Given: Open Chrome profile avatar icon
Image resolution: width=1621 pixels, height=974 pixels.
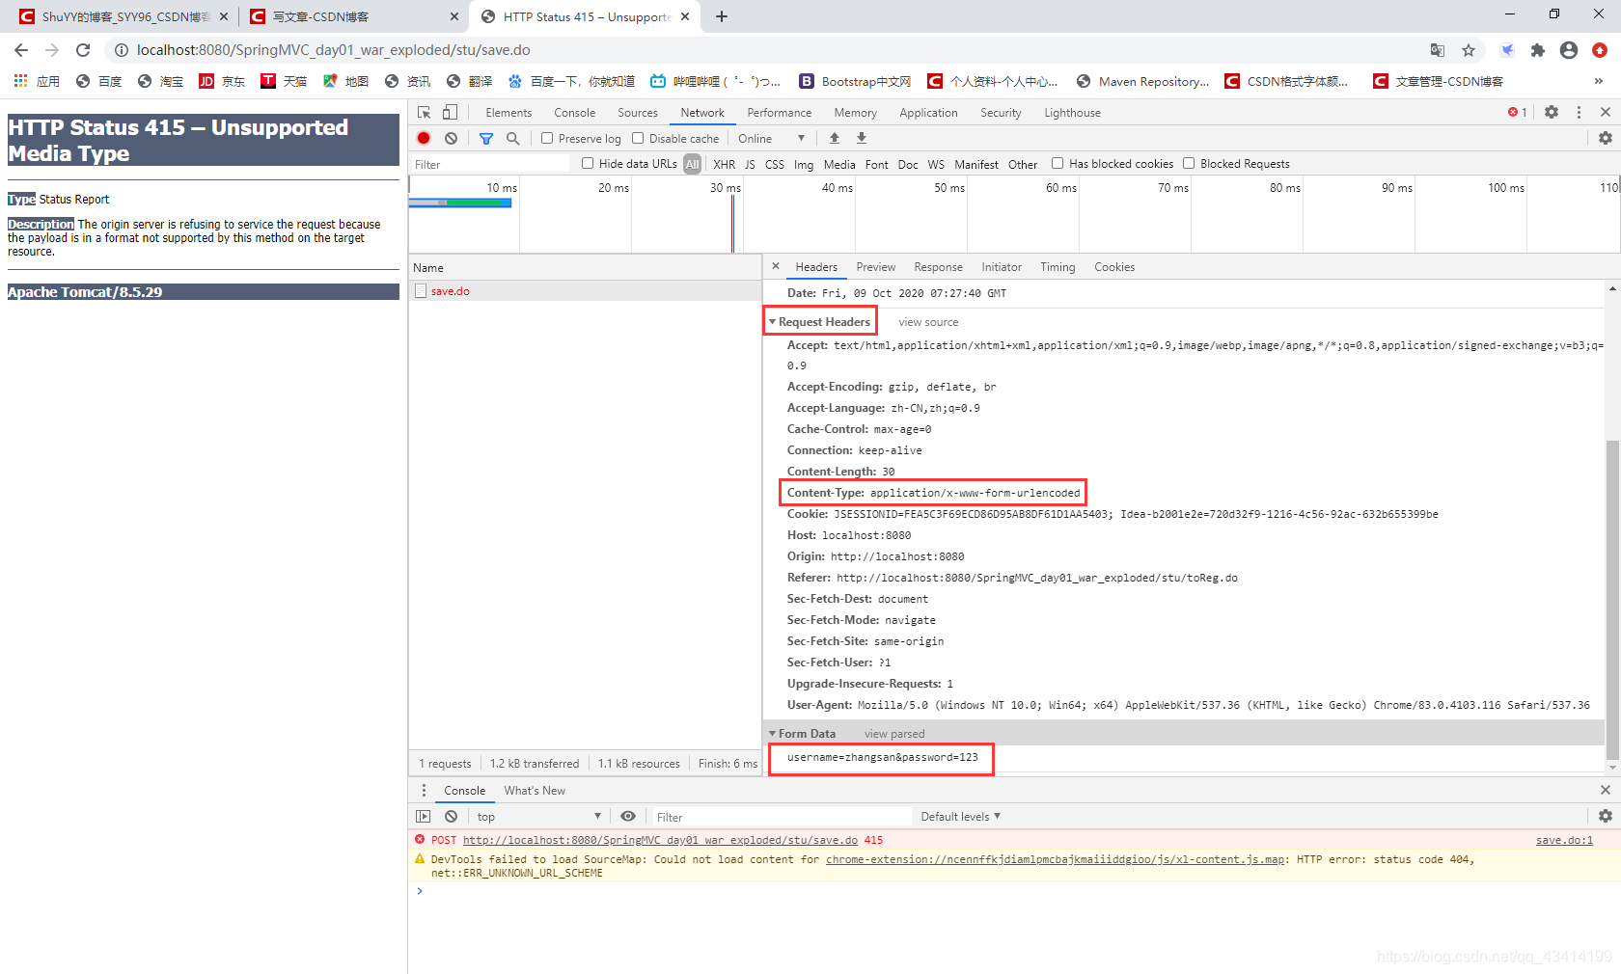Looking at the screenshot, I should click(x=1569, y=50).
